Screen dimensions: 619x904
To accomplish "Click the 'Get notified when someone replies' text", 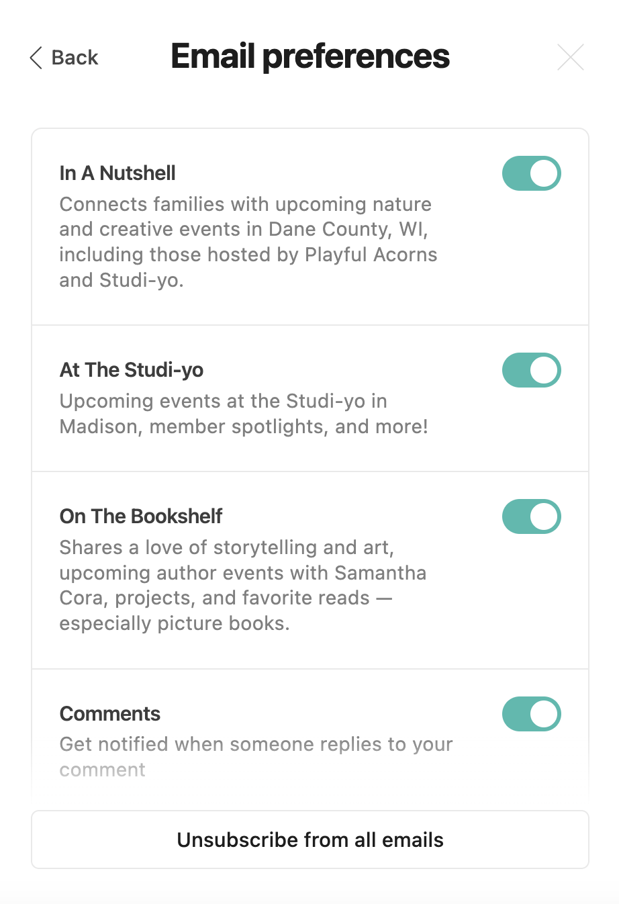I will [256, 744].
